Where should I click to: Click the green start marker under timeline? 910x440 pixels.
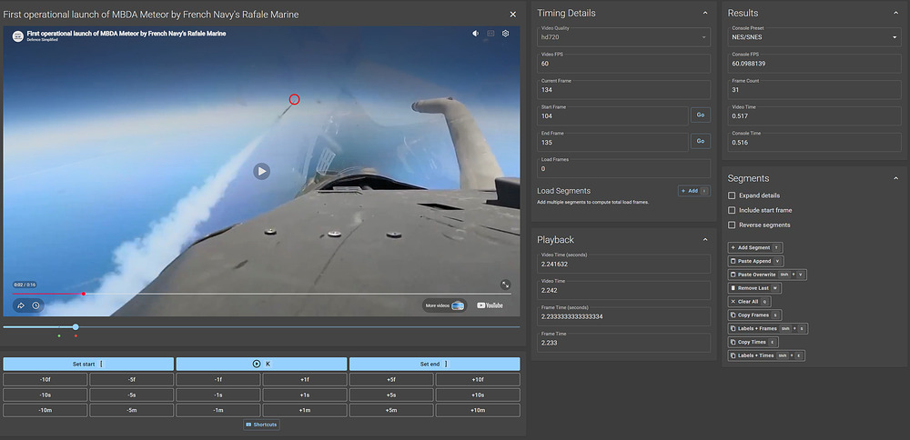(x=59, y=335)
